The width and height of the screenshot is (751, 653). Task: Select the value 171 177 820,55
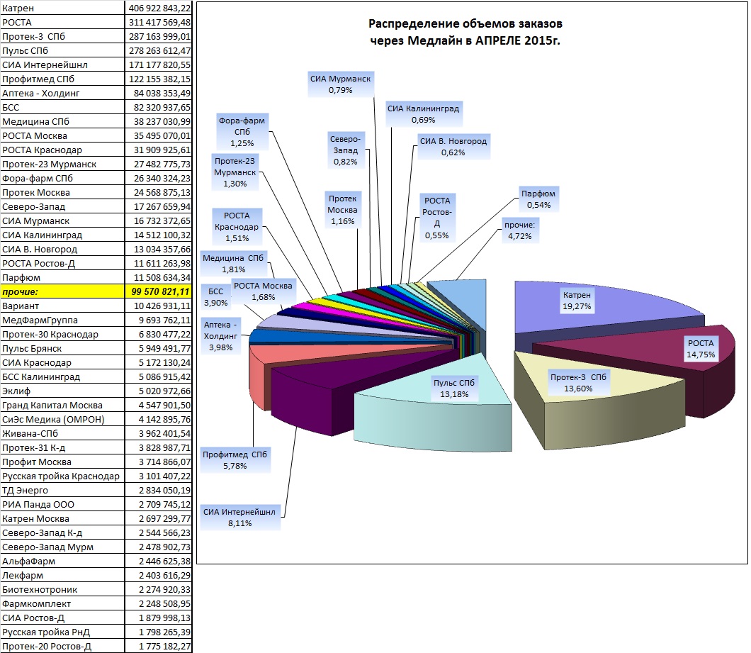point(159,65)
